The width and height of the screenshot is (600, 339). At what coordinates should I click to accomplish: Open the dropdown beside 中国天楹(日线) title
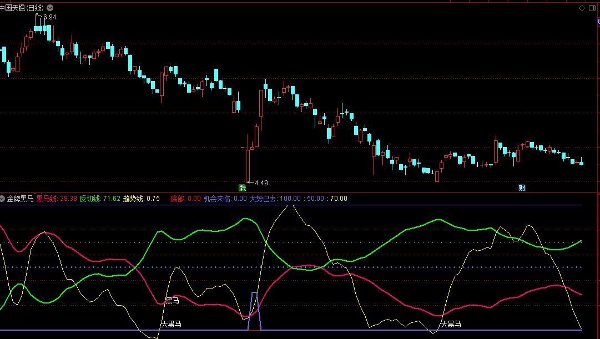50,8
